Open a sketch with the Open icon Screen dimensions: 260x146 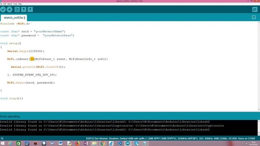24,9
